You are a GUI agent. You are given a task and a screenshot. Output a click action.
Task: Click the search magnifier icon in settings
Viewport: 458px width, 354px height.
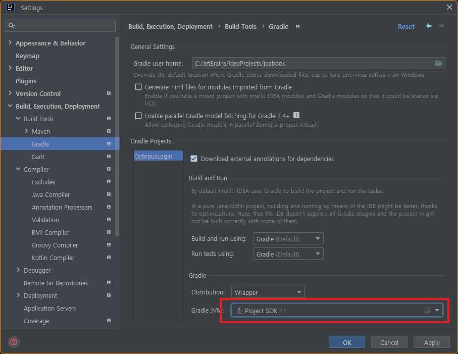pyautogui.click(x=12, y=26)
